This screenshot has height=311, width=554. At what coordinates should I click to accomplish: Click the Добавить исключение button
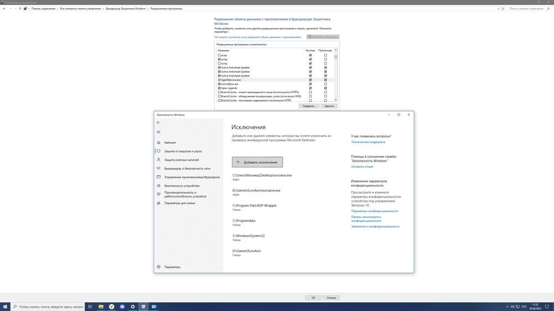pyautogui.click(x=258, y=162)
